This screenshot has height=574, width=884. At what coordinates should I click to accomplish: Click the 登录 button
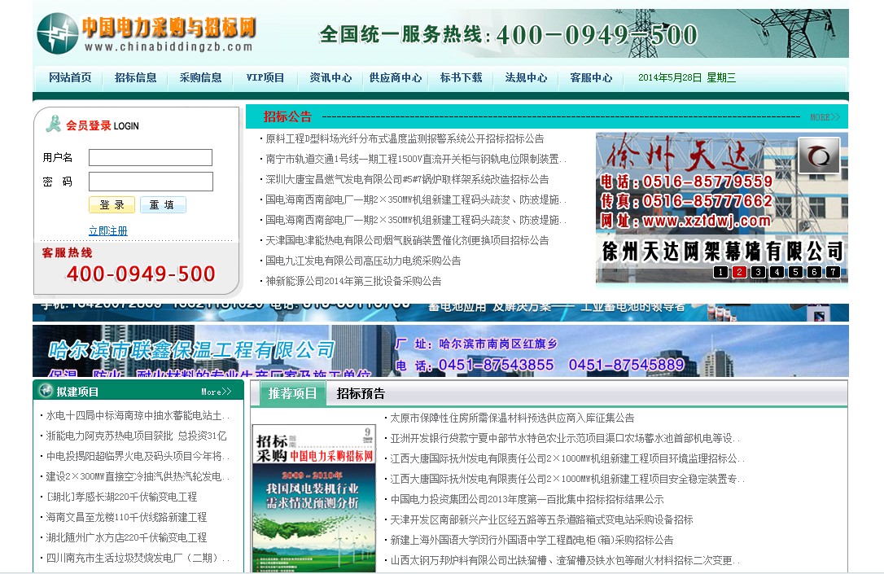(112, 204)
